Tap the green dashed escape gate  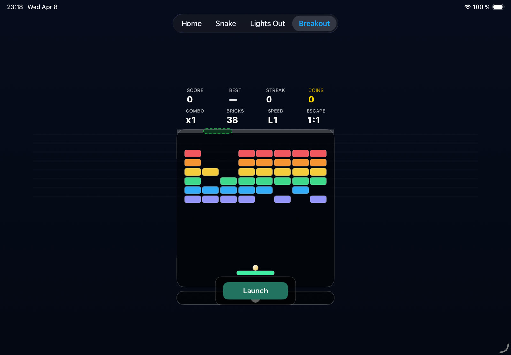pyautogui.click(x=217, y=131)
